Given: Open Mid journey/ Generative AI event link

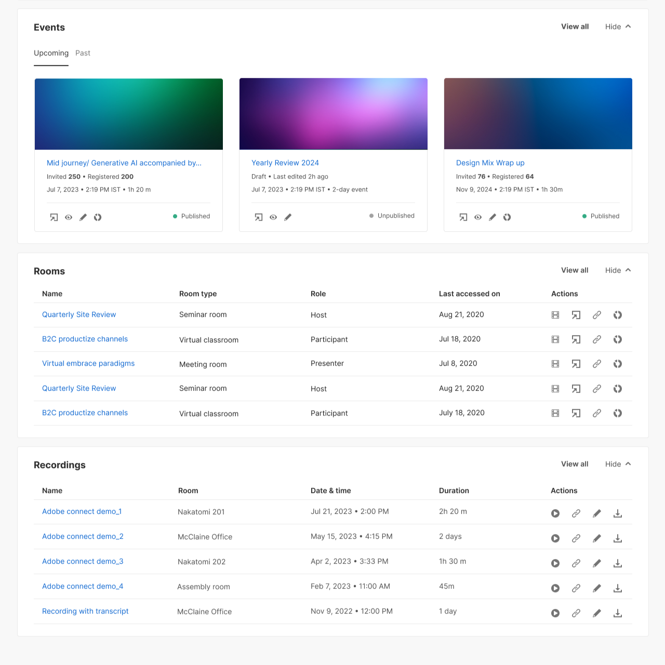Looking at the screenshot, I should (x=124, y=163).
